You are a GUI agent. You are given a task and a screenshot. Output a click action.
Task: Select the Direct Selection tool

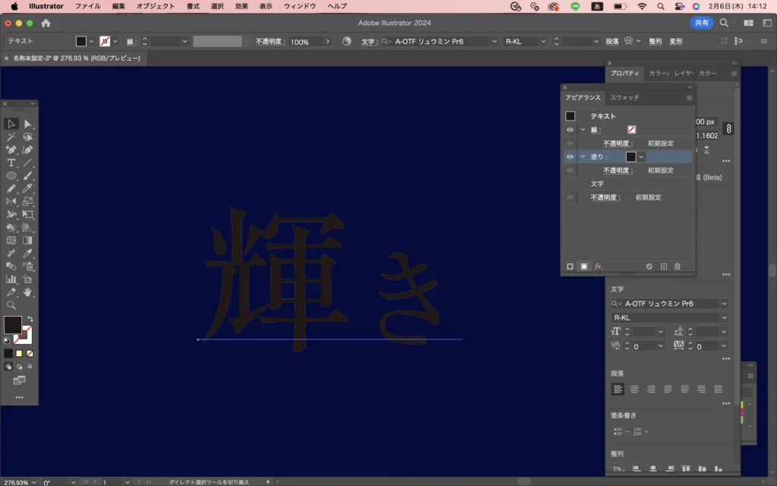click(28, 124)
